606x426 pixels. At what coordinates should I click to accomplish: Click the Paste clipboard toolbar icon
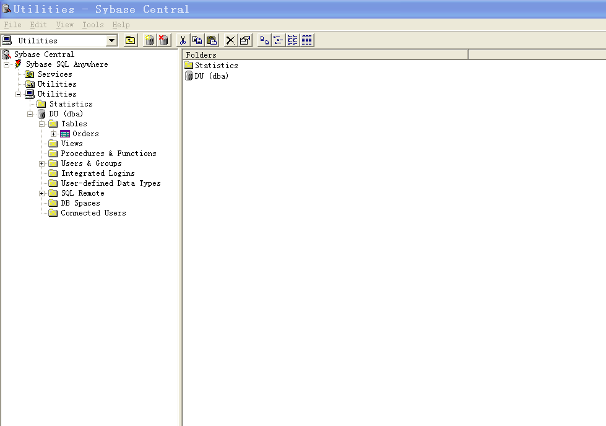[212, 40]
